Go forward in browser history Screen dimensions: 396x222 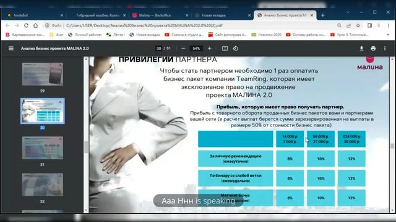[17, 25]
